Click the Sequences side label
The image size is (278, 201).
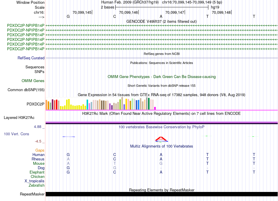(x=35, y=67)
